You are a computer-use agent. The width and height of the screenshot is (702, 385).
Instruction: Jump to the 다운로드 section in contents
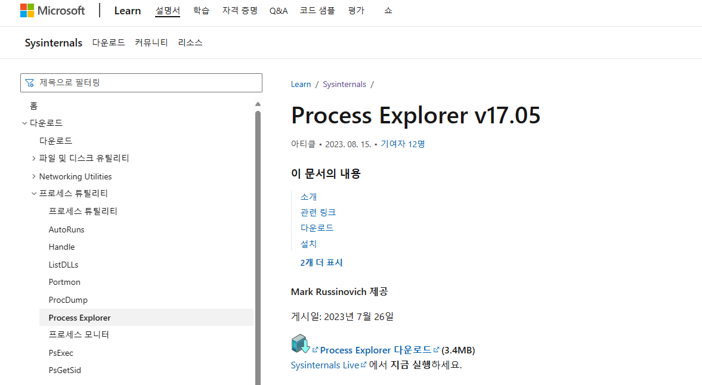(x=317, y=228)
